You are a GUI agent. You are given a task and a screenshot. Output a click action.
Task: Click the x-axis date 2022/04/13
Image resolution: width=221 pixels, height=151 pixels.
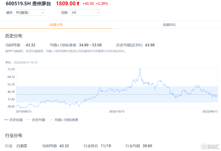coord(210,112)
